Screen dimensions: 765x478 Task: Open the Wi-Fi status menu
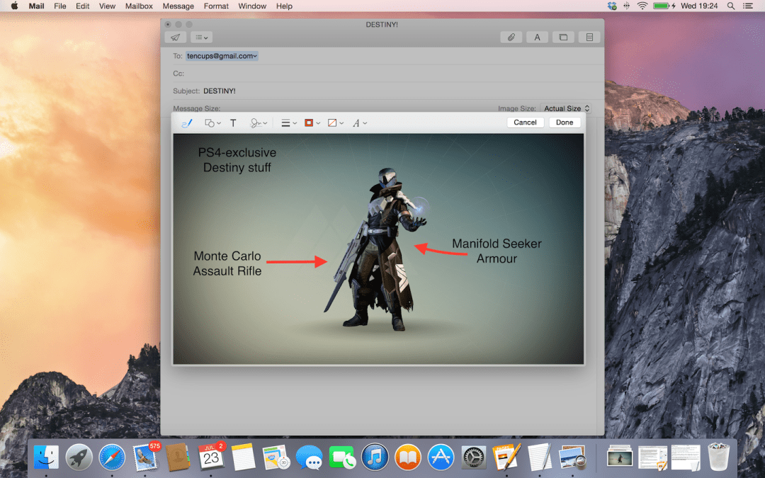point(642,6)
